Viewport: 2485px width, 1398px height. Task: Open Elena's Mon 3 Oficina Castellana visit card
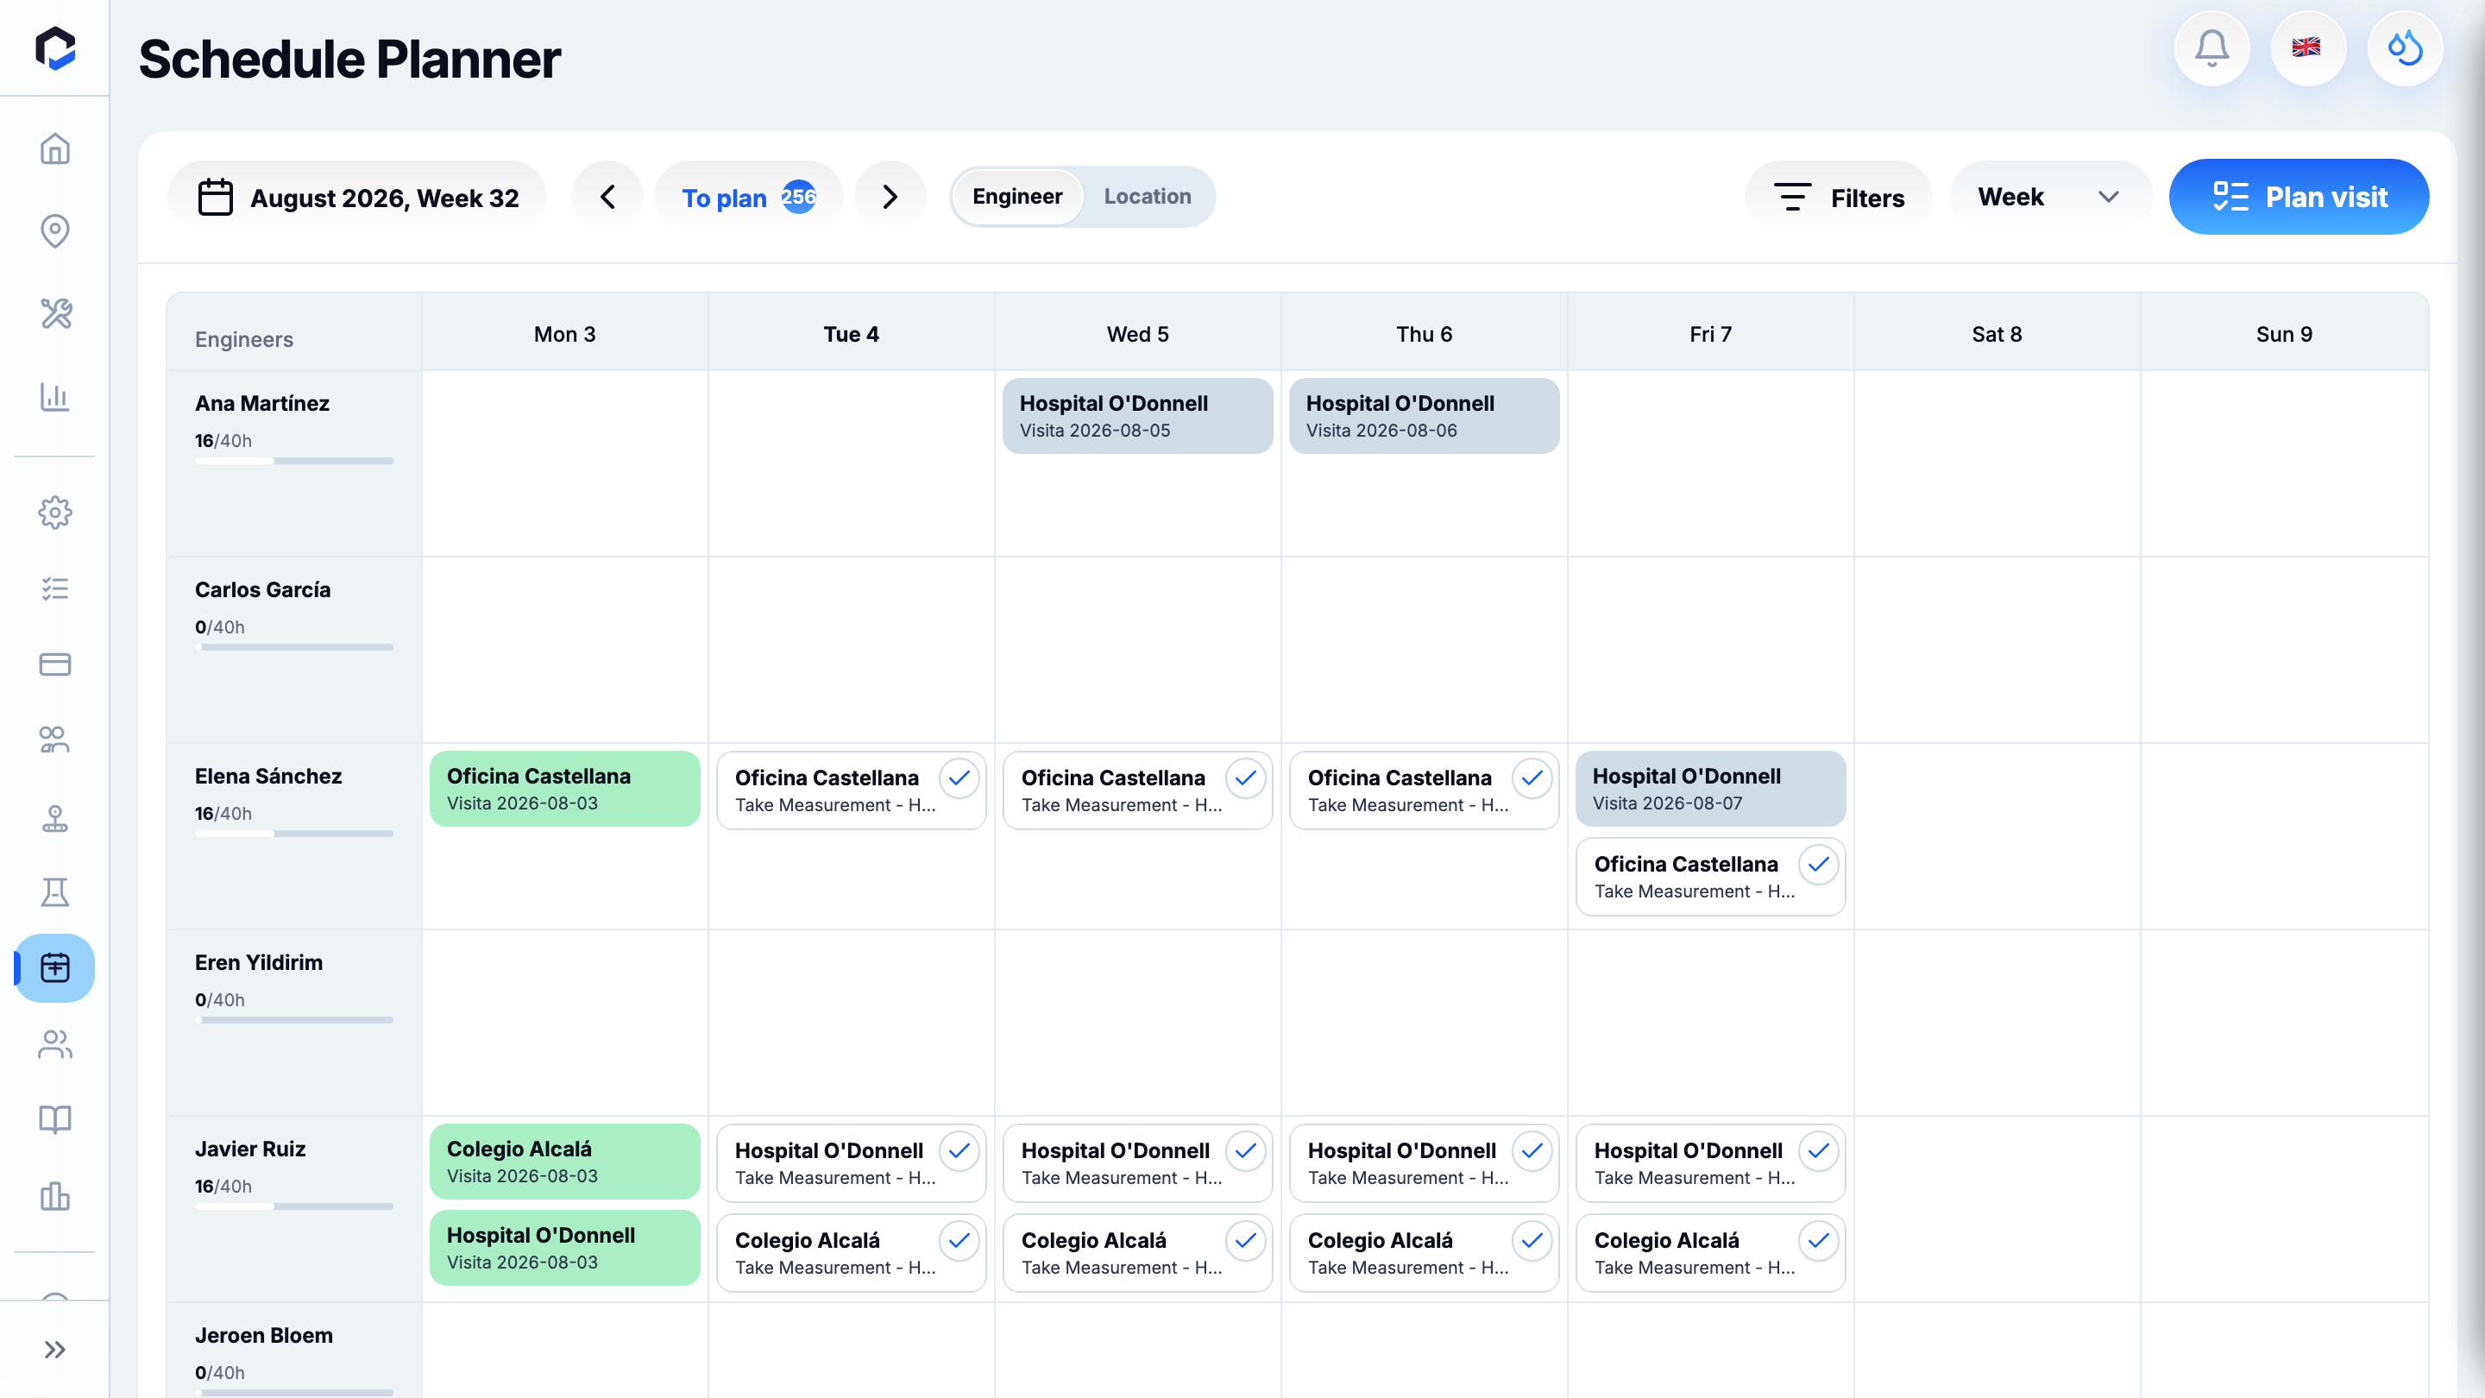(x=564, y=788)
